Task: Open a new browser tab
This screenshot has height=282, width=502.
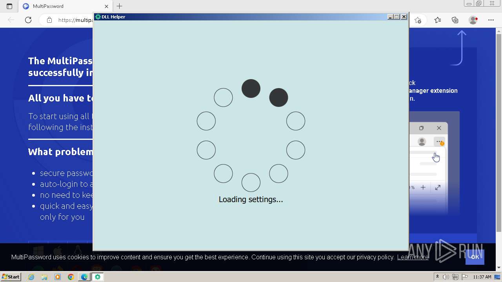Action: [120, 6]
